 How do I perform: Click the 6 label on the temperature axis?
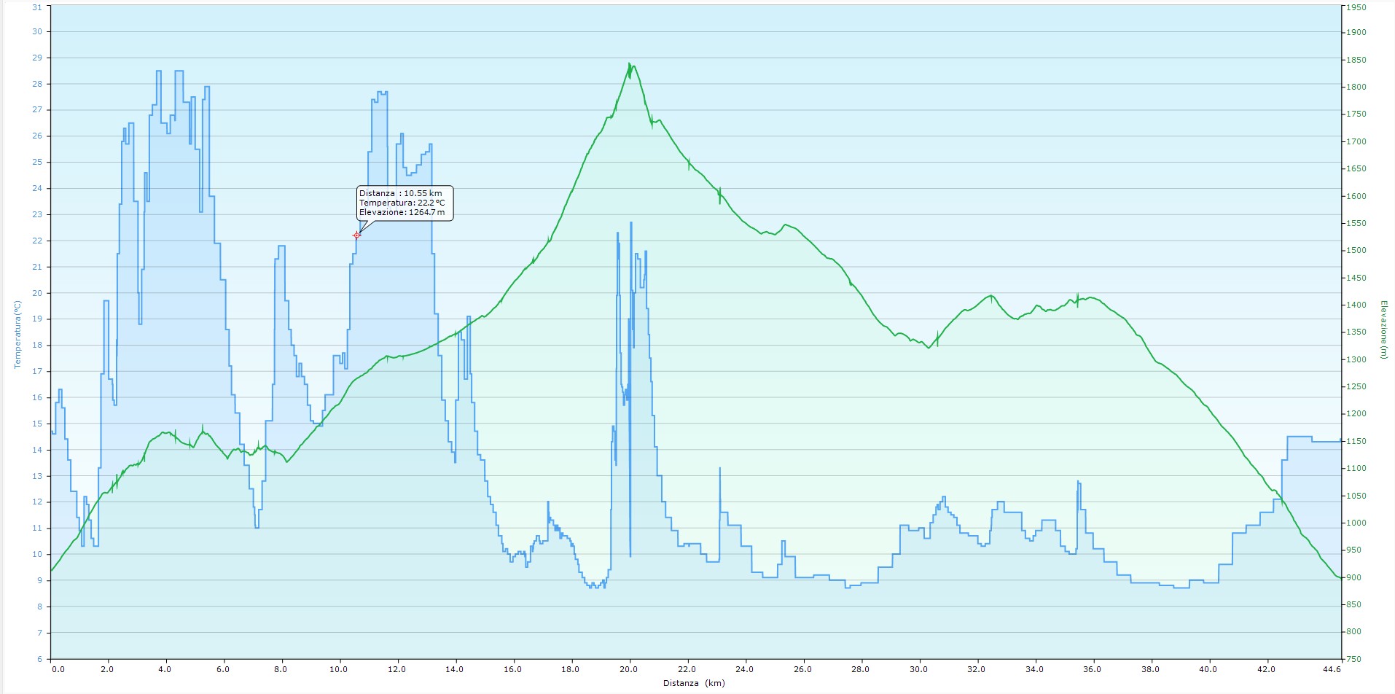pyautogui.click(x=39, y=659)
